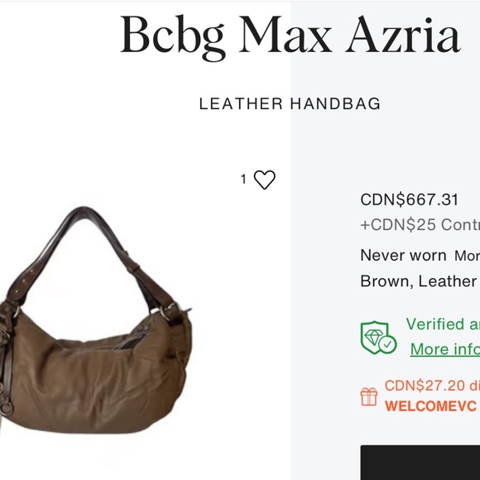The width and height of the screenshot is (480, 480).
Task: Click the More link beside Never worn
Action: click(x=467, y=256)
